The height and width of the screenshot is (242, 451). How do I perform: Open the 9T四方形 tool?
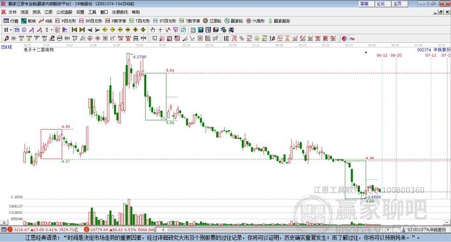(165, 21)
